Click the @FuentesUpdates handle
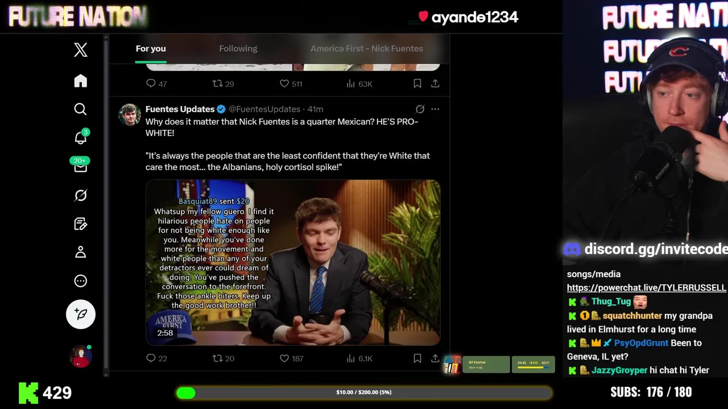 point(264,109)
